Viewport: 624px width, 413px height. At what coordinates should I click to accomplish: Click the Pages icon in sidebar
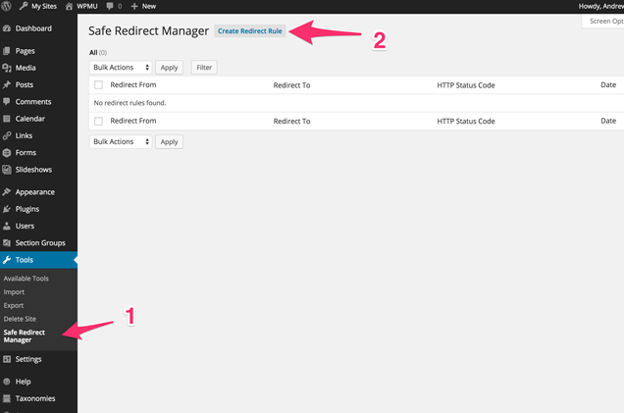(6, 51)
